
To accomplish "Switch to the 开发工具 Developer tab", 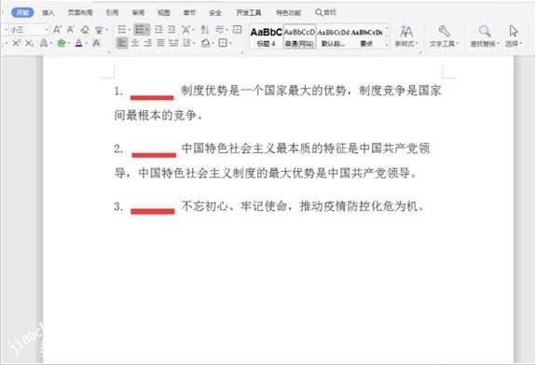I will (x=249, y=13).
